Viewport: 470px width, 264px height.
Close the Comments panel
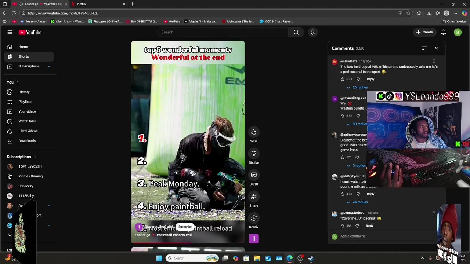(x=436, y=48)
